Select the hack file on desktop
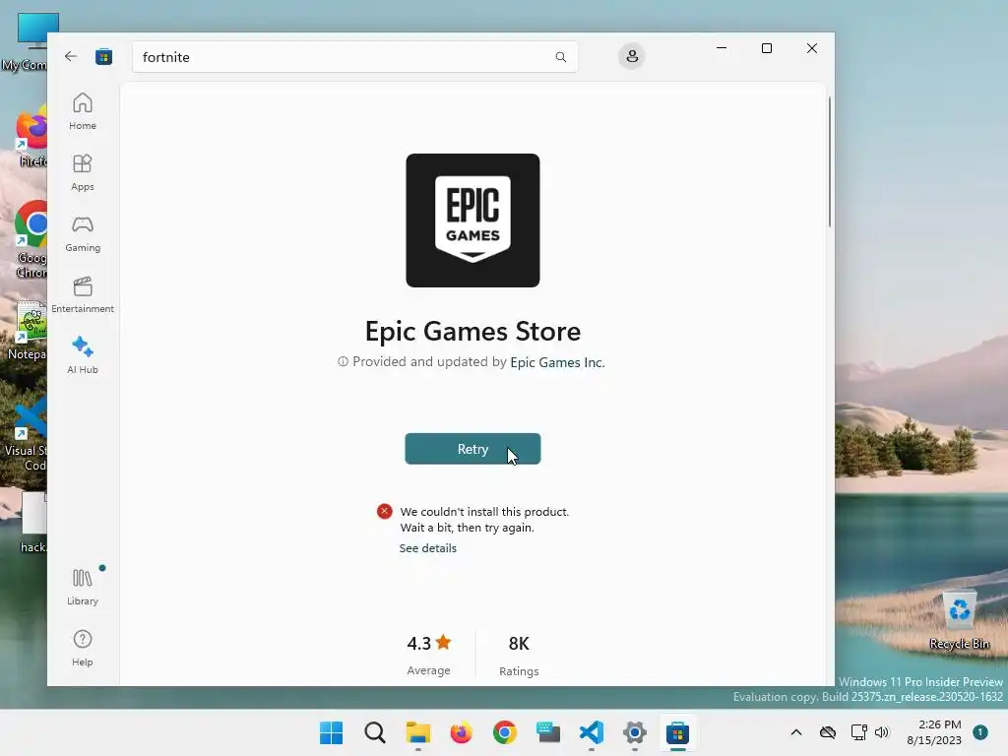 [33, 523]
